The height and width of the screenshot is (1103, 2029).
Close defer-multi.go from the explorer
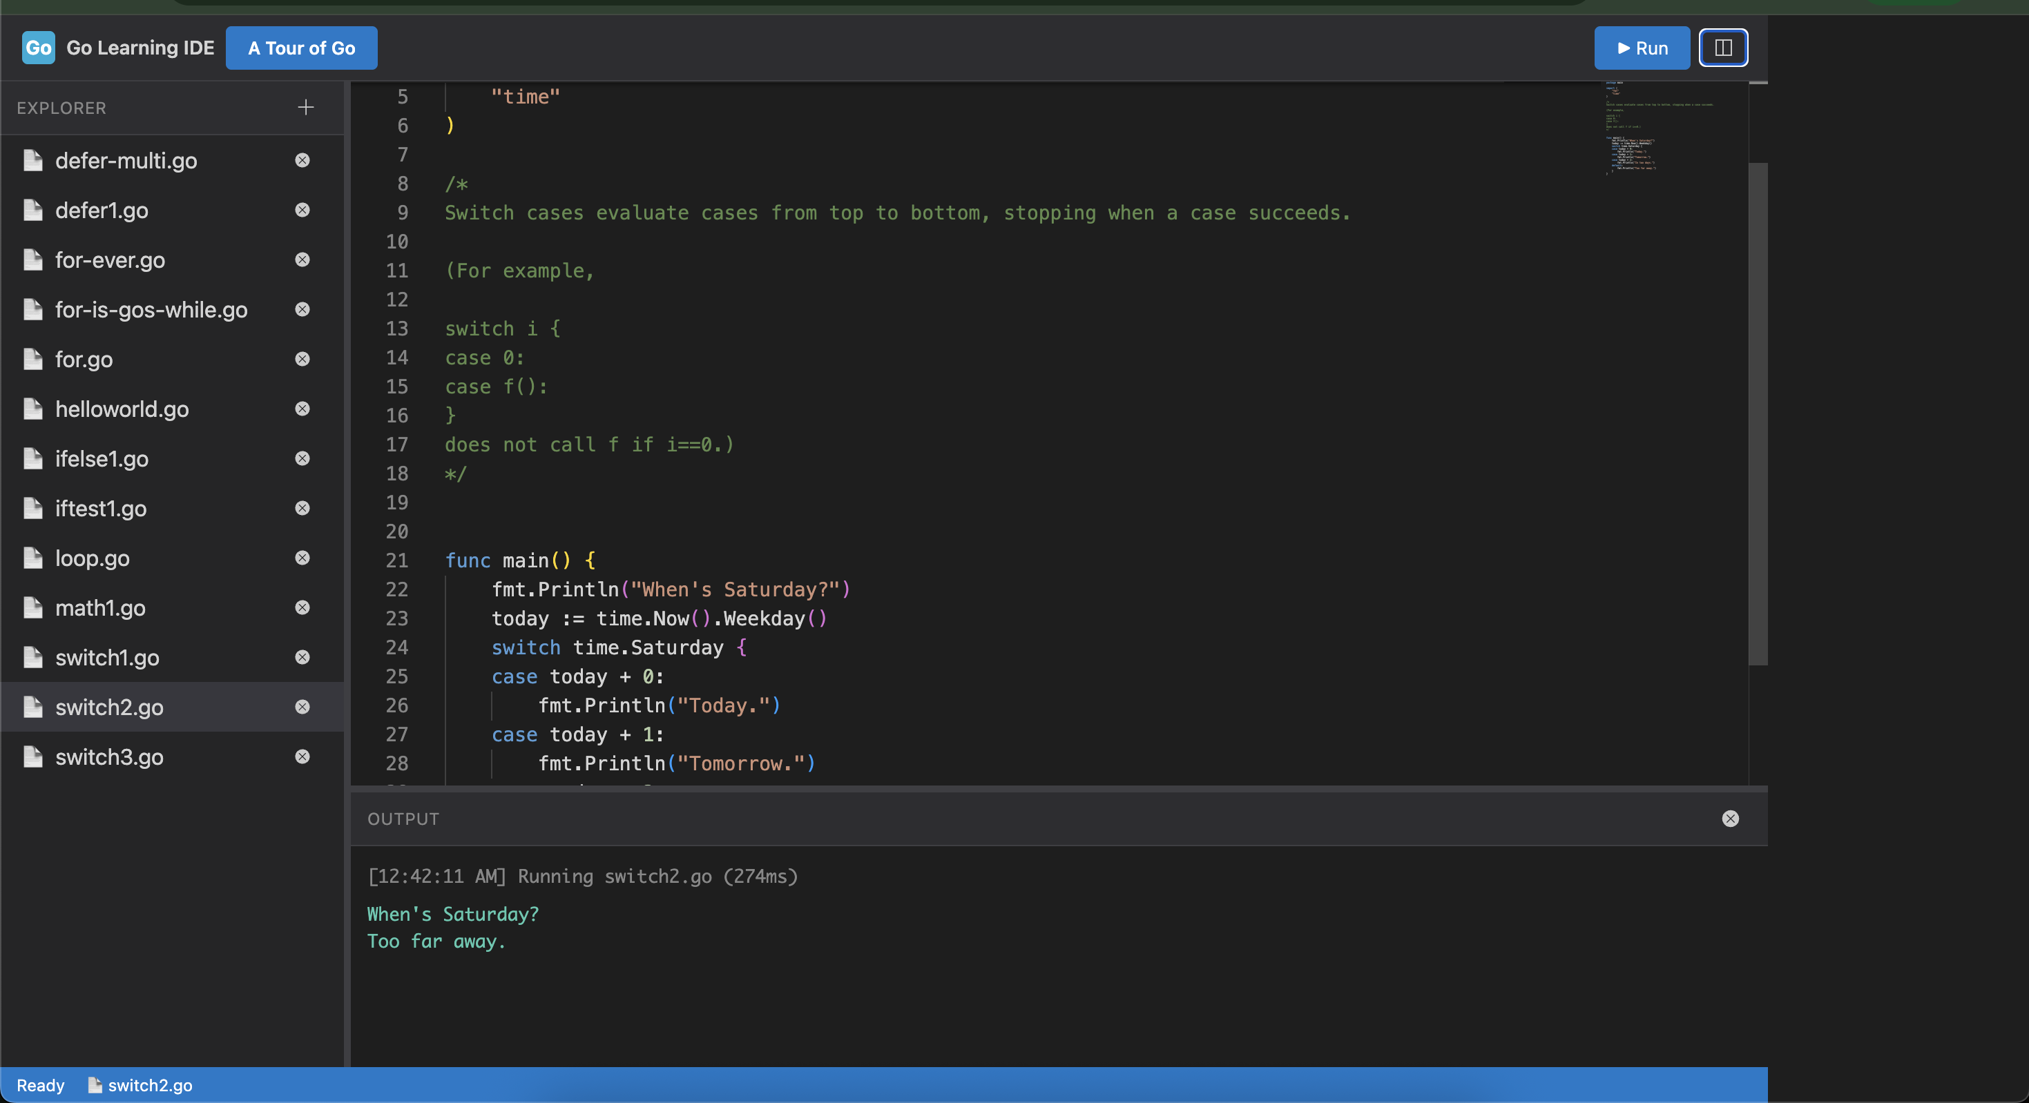pyautogui.click(x=302, y=161)
